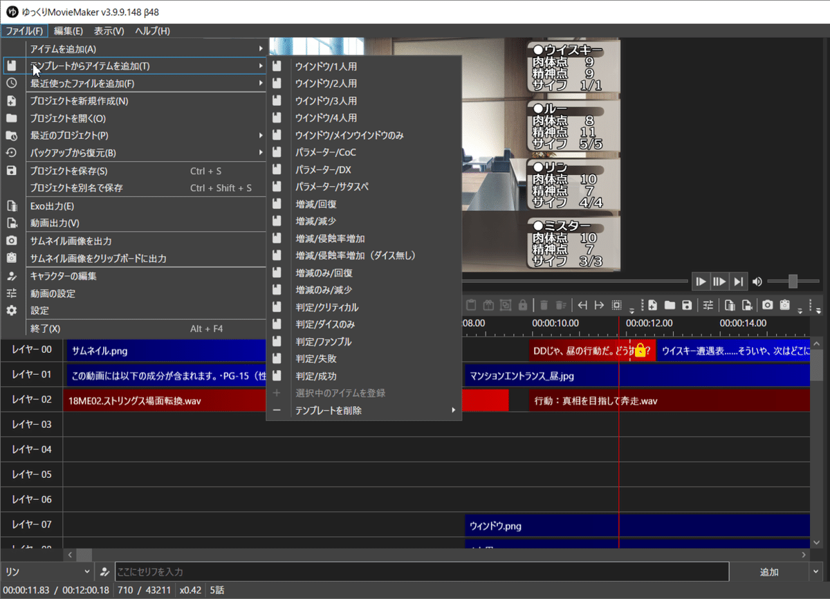This screenshot has width=830, height=599.
Task: Select the サムネイル.png clip on layer 00
Action: coord(166,350)
